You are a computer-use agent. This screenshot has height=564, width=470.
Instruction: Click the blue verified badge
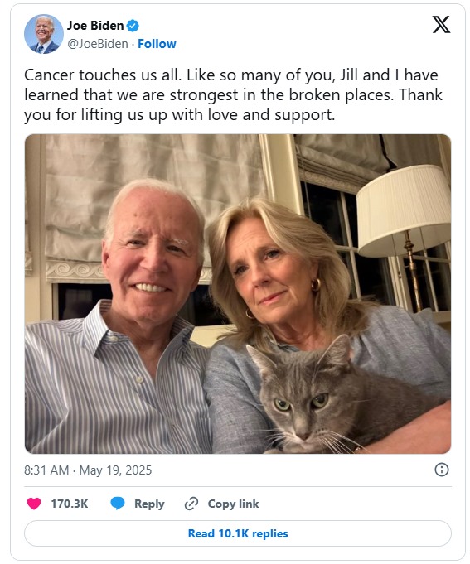pyautogui.click(x=133, y=26)
